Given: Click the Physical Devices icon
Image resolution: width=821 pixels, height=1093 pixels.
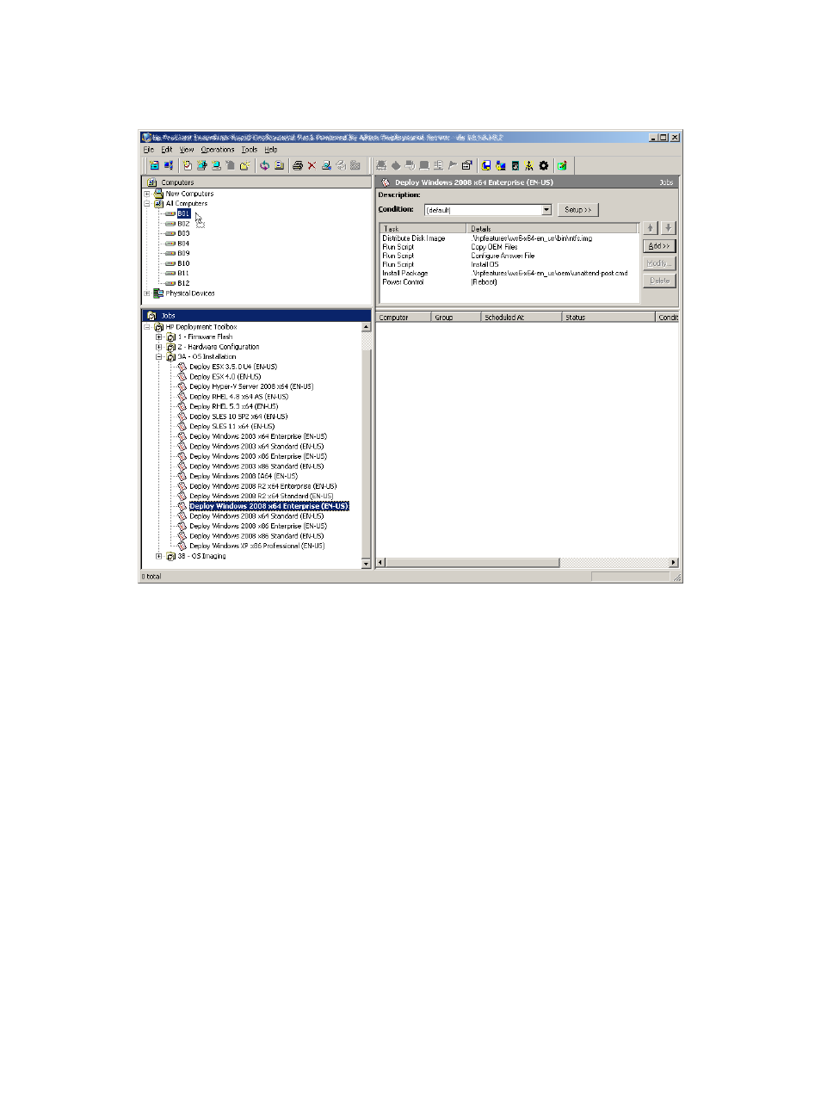Looking at the screenshot, I should (158, 293).
